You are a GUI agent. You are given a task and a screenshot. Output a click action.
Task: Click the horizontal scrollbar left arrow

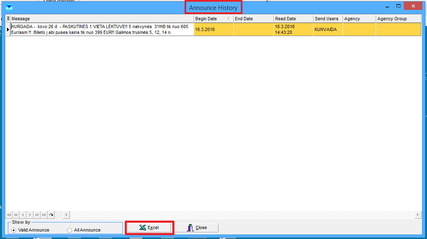(66, 215)
